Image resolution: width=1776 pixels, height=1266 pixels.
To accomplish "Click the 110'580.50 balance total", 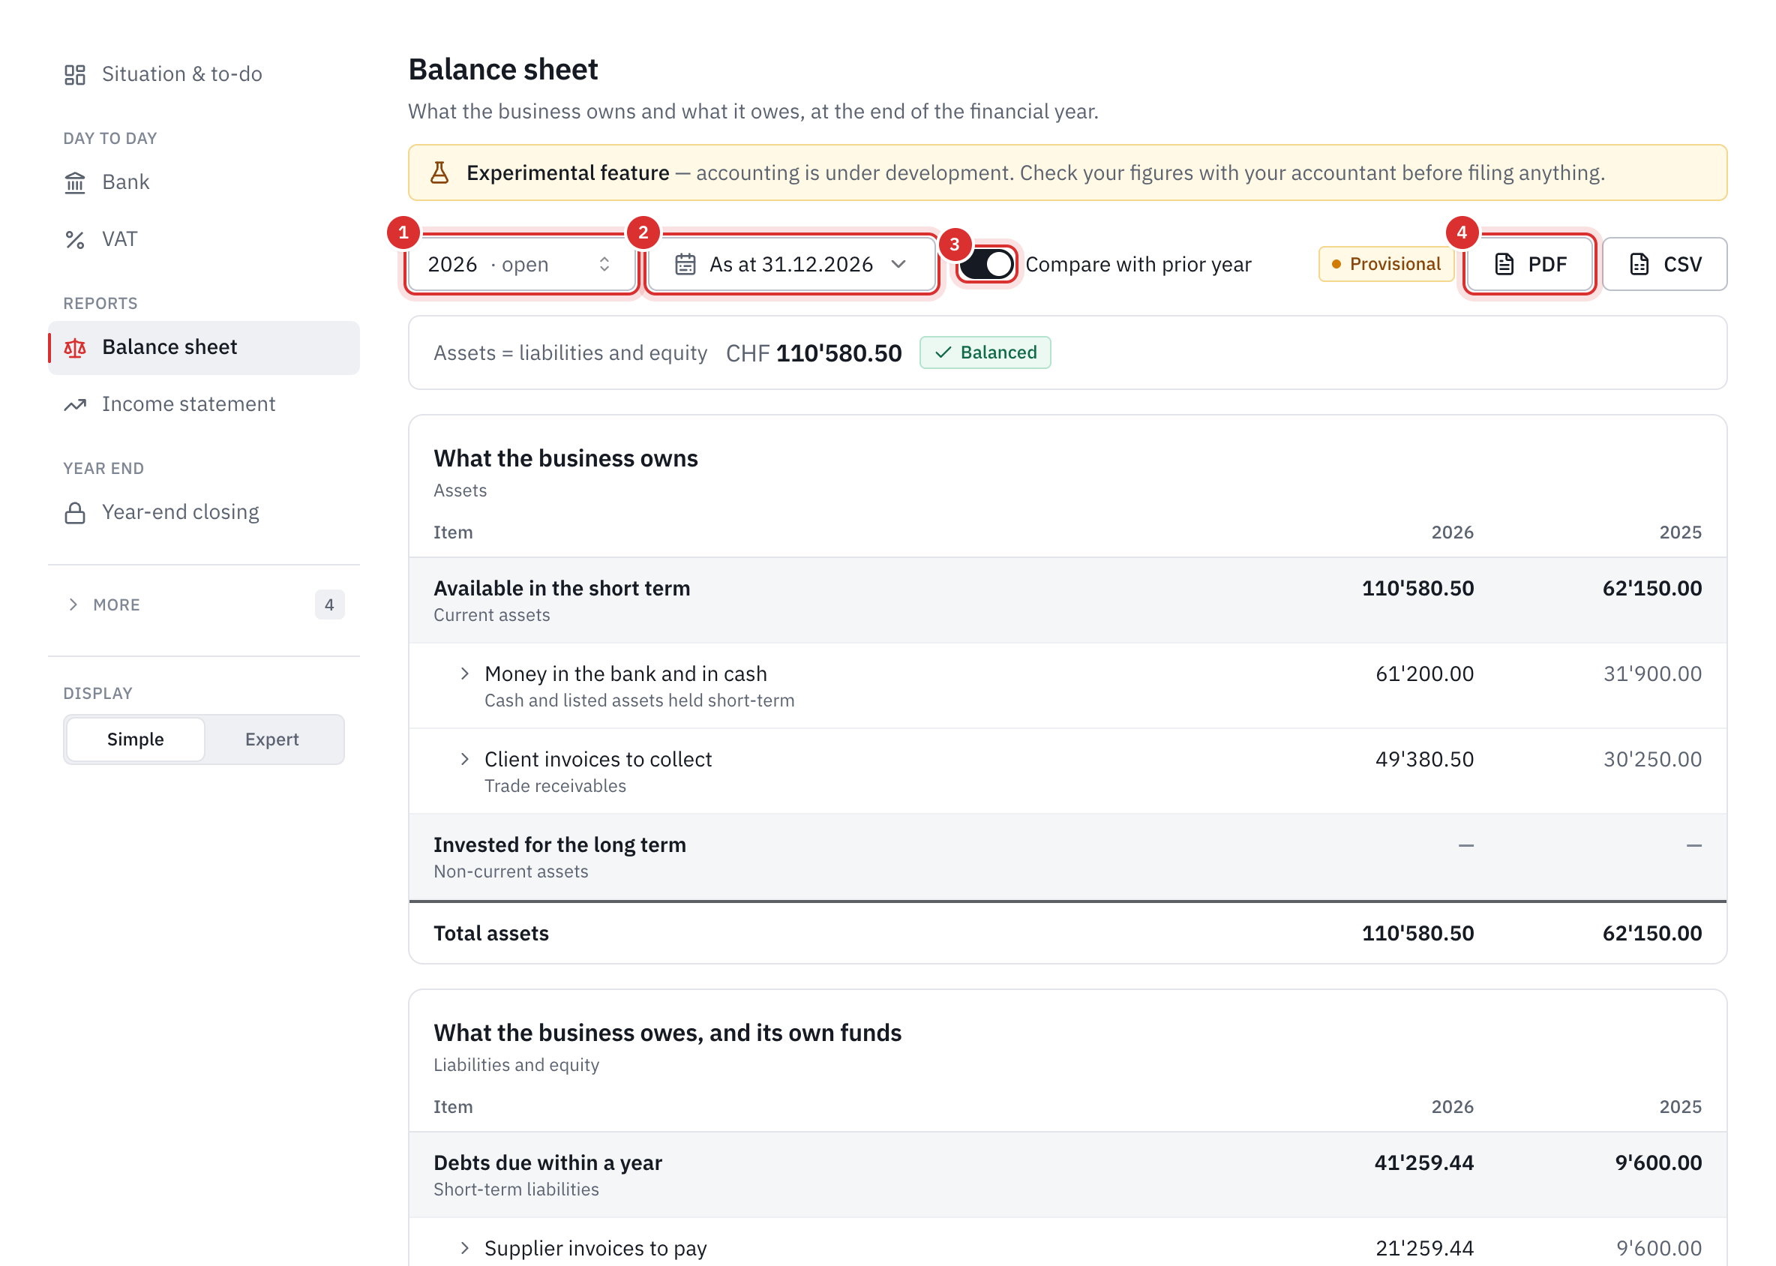I will [x=838, y=353].
